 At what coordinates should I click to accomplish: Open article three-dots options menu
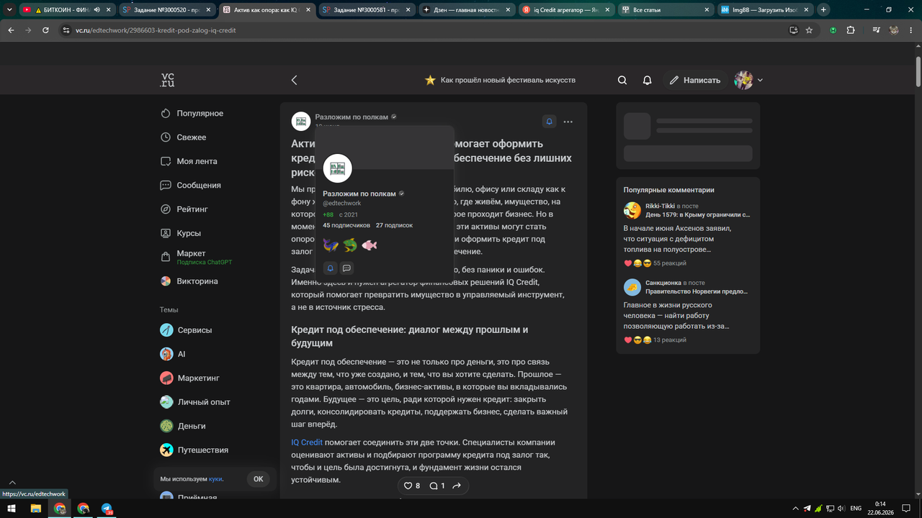pyautogui.click(x=568, y=122)
